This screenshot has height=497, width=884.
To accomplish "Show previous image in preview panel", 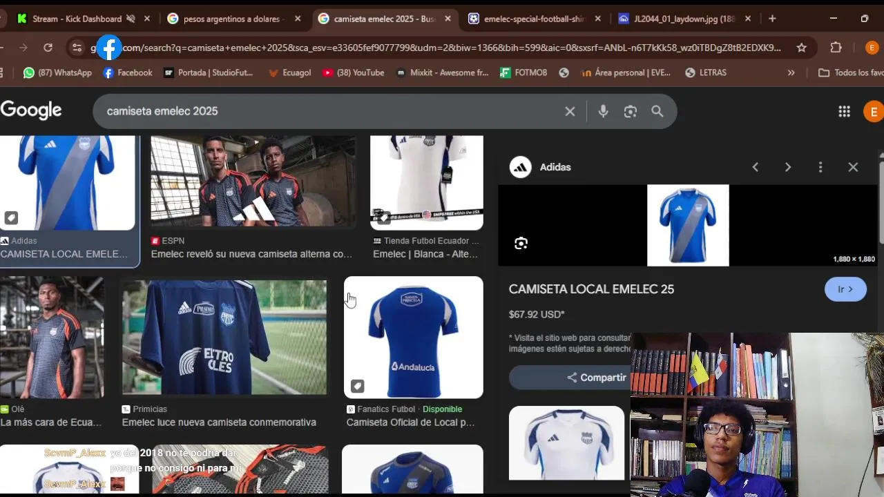I will tap(755, 167).
